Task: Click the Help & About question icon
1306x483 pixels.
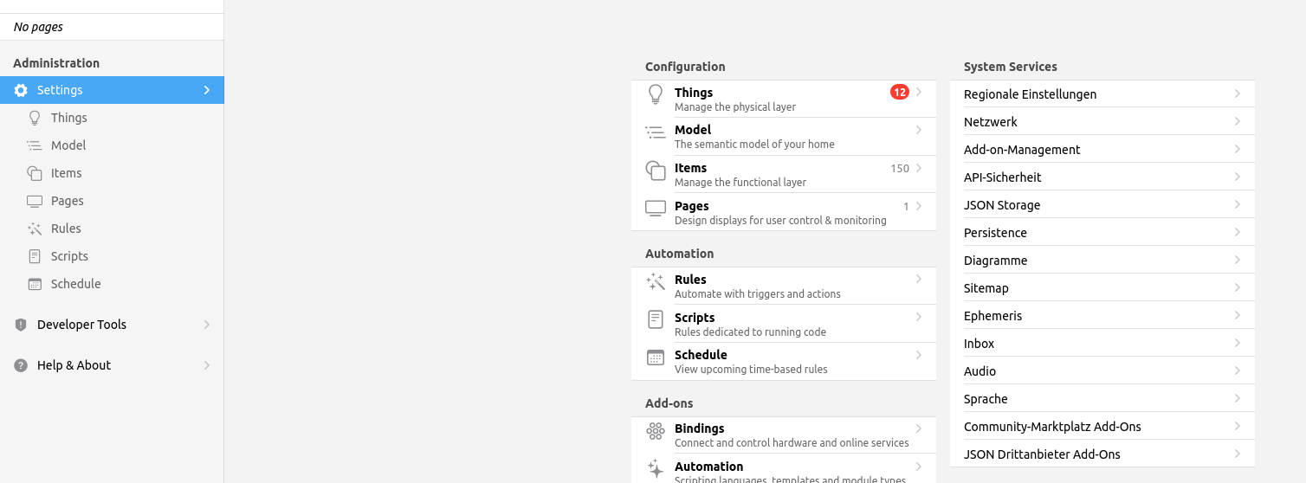Action: (21, 365)
